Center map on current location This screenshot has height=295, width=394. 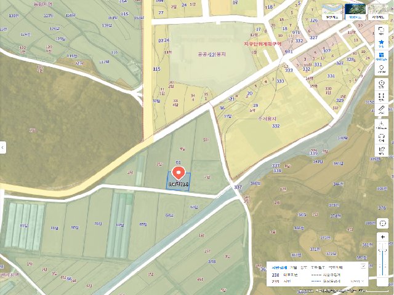(x=382, y=223)
